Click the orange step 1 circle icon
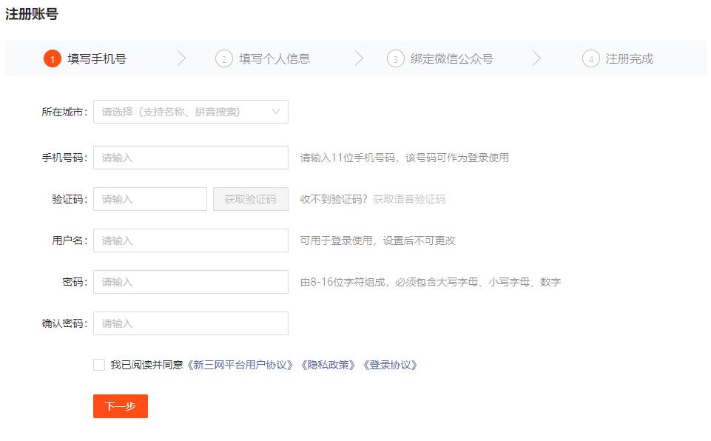Image resolution: width=711 pixels, height=441 pixels. tap(52, 58)
